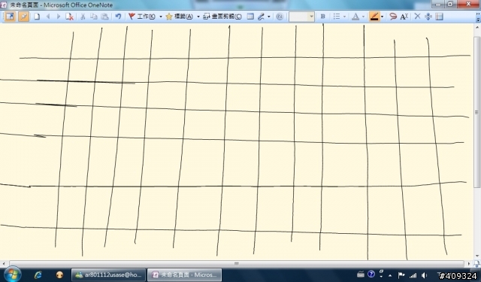Toggle the highlighter color button
This screenshot has width=481, height=282.
[374, 17]
